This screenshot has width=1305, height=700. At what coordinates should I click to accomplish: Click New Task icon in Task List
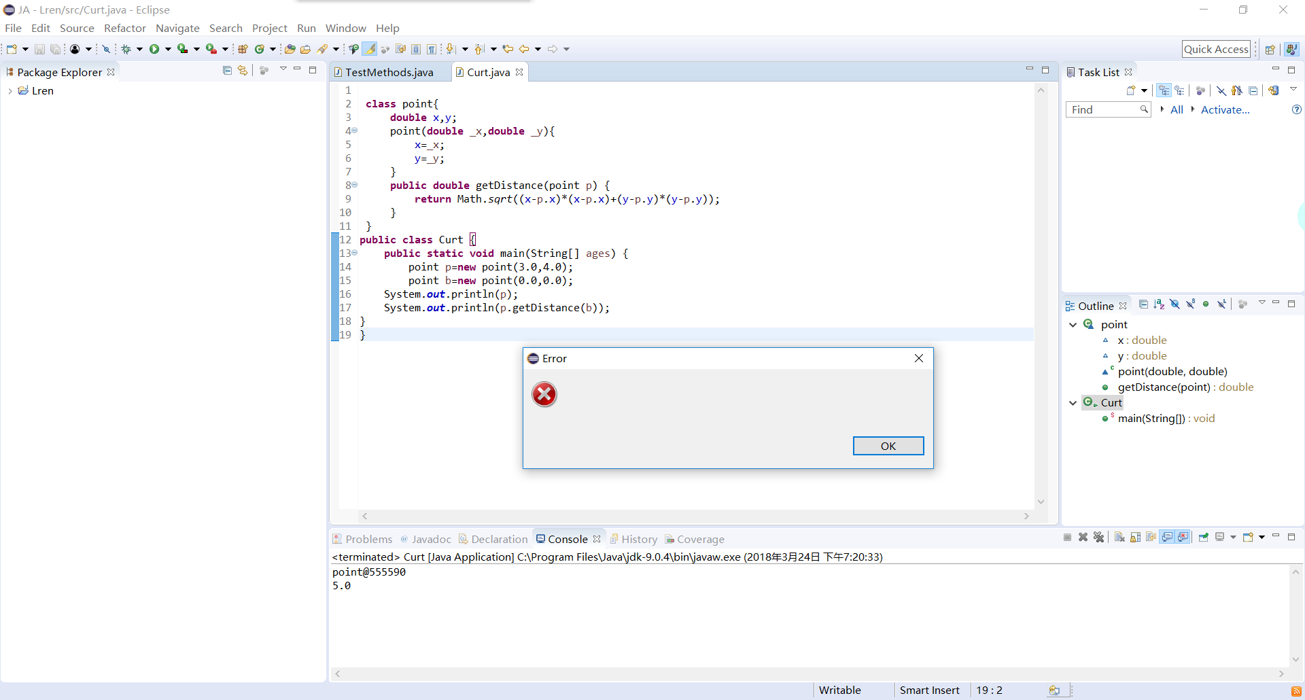[x=1131, y=90]
